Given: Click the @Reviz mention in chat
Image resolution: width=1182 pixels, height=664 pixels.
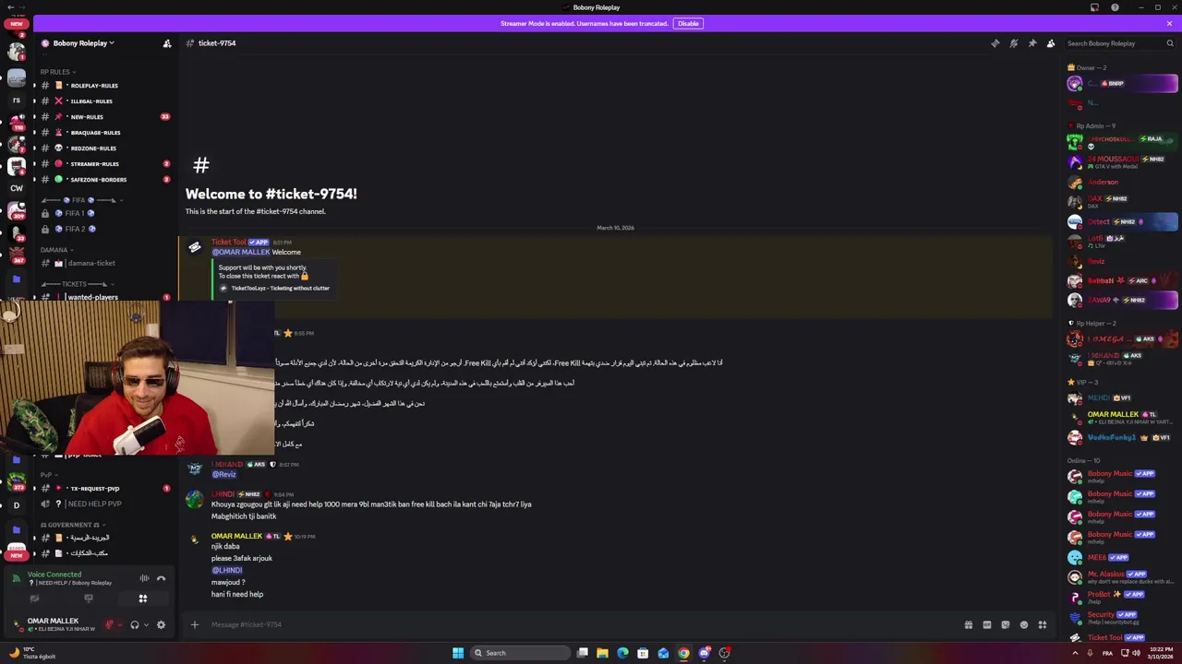Looking at the screenshot, I should [x=224, y=474].
